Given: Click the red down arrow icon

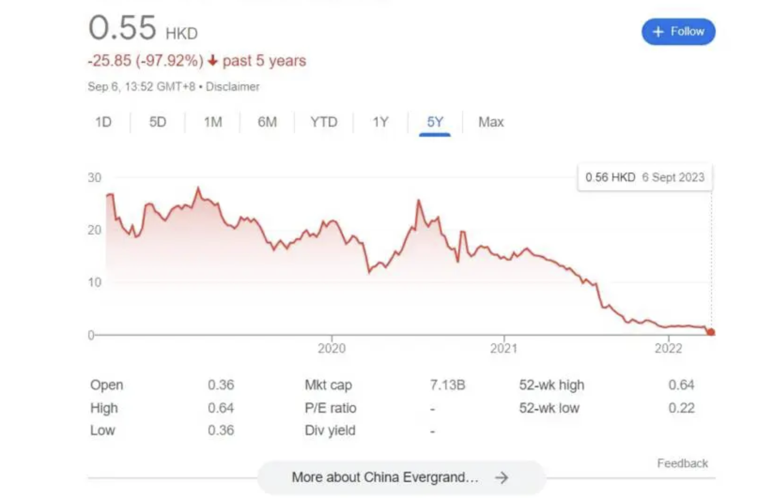Looking at the screenshot, I should pyautogui.click(x=213, y=60).
